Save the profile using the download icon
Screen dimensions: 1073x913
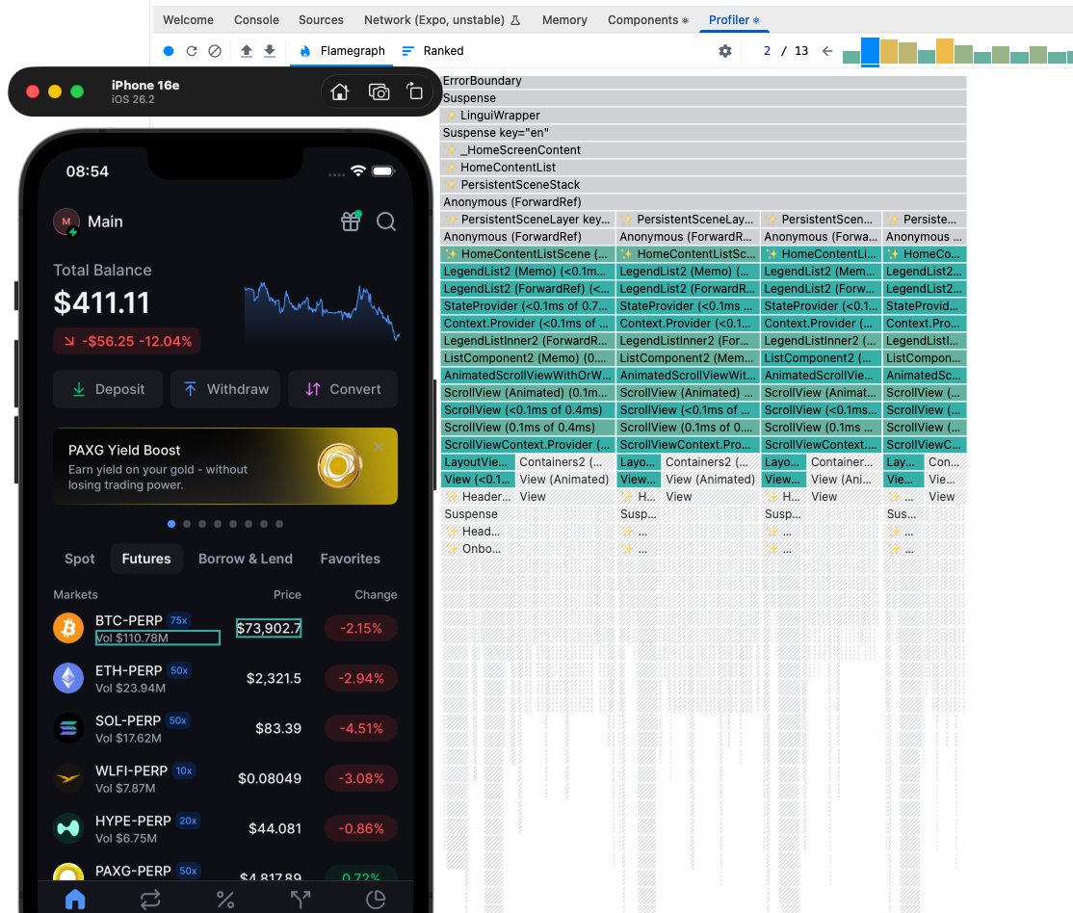pyautogui.click(x=270, y=51)
